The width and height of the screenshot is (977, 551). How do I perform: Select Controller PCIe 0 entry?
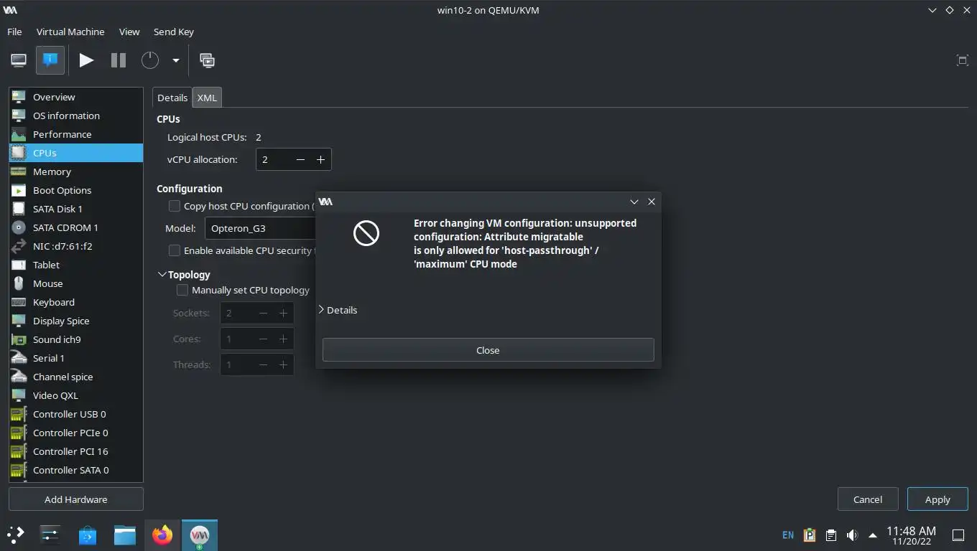pyautogui.click(x=75, y=433)
